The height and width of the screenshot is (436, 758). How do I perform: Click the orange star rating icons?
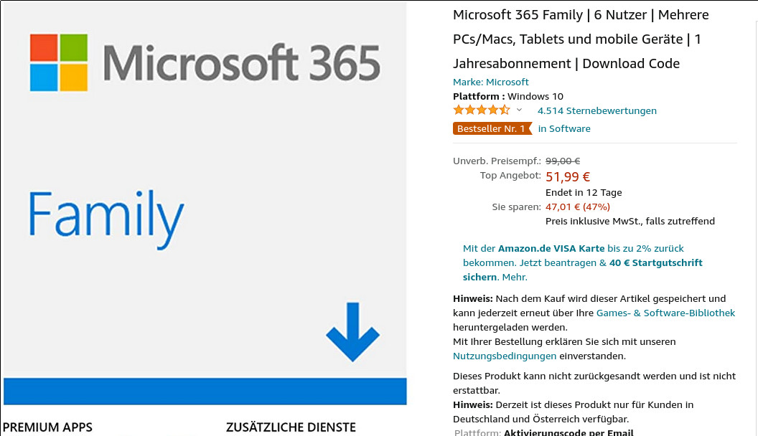(481, 110)
